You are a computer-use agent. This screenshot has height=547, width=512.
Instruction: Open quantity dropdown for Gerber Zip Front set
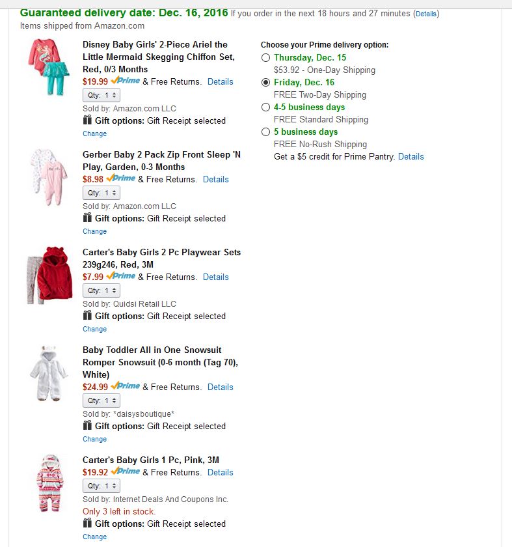tap(101, 193)
